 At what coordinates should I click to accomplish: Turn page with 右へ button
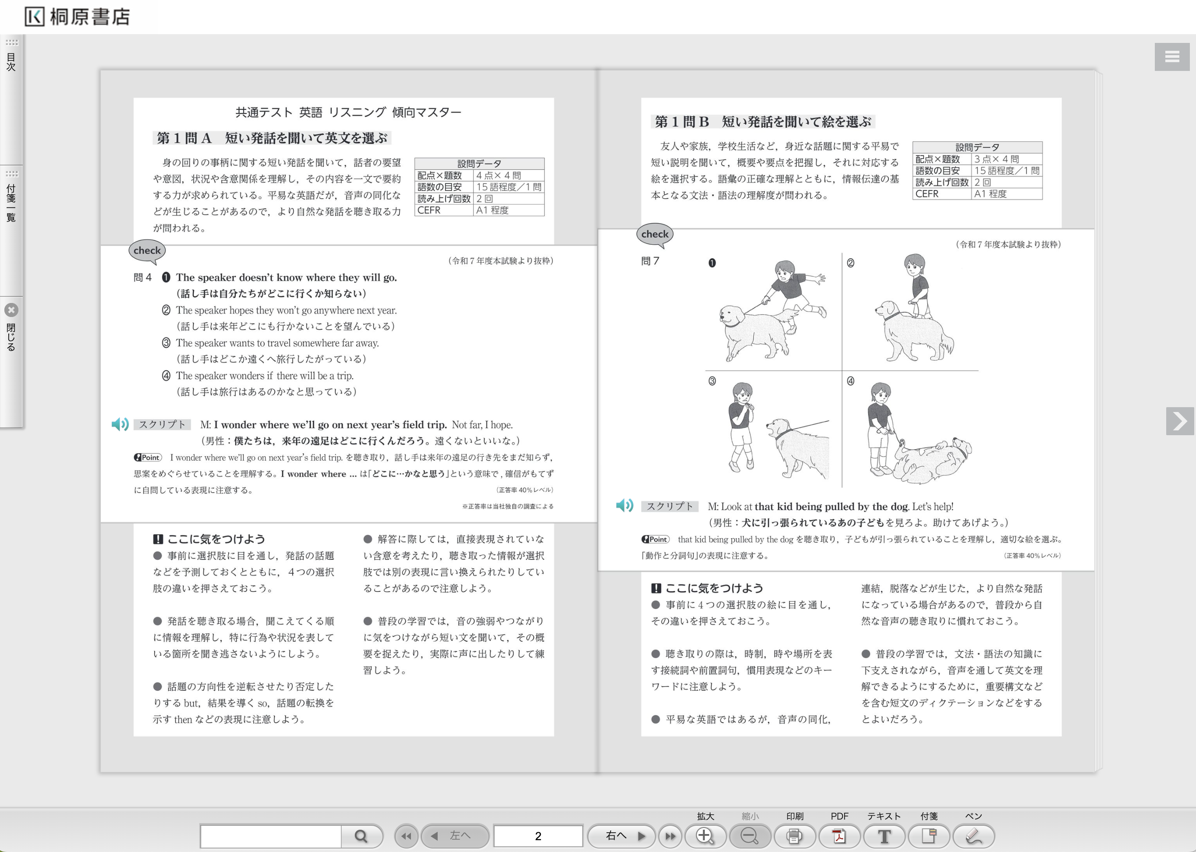tap(621, 836)
